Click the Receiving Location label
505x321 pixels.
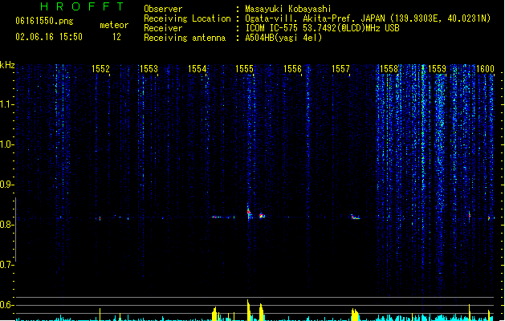click(187, 18)
